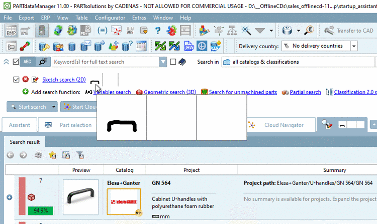Select the ABC text search mode toggle
The image size is (377, 224).
[x=28, y=62]
